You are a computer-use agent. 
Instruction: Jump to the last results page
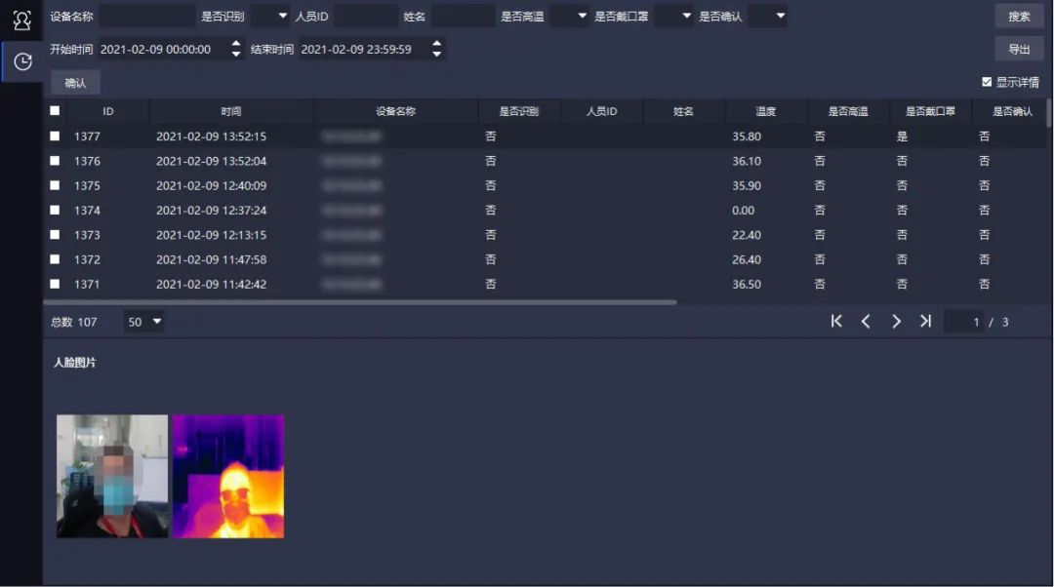(925, 322)
